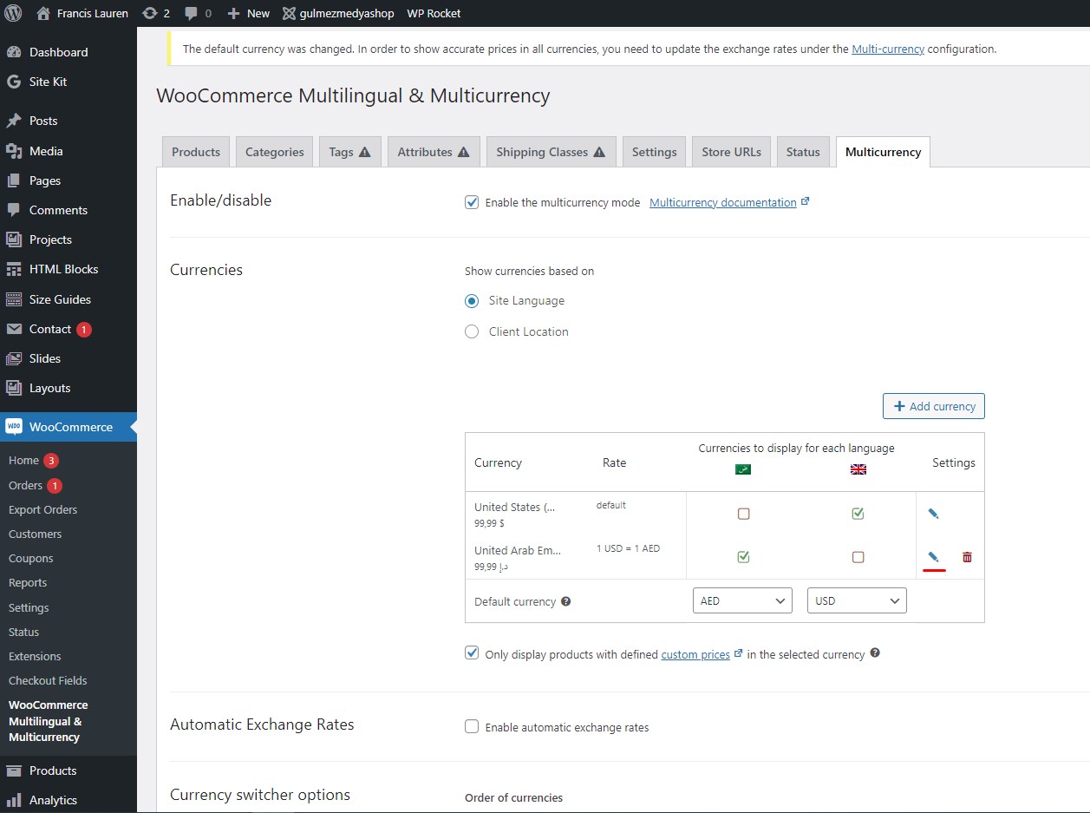Open USD default currency dropdown
Viewport: 1090px width, 813px height.
(x=857, y=600)
